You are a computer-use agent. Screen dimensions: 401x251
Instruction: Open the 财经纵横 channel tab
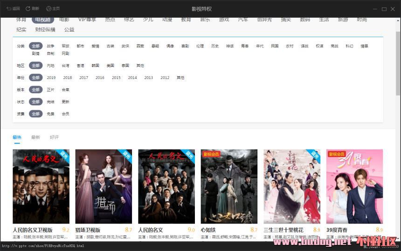coord(45,30)
